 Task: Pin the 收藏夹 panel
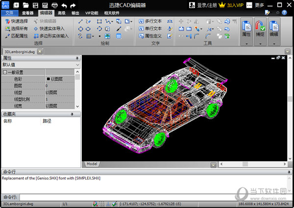(72, 114)
